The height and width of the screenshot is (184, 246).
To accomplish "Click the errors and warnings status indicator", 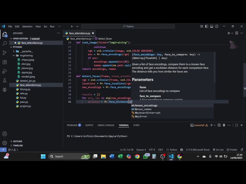I will [x=13, y=150].
